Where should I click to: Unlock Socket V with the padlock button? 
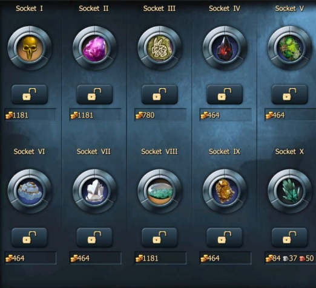(290, 94)
